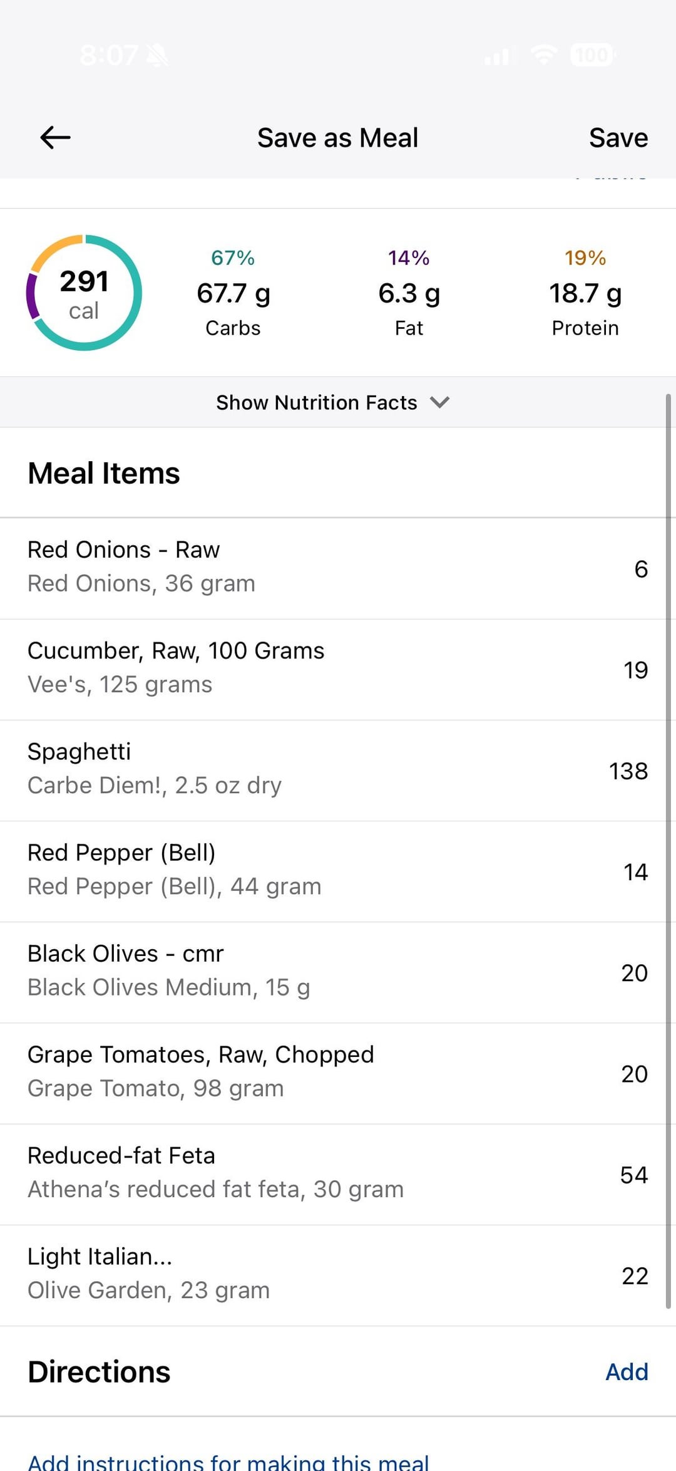Tap the calorie ring chart
The image size is (676, 1471).
[x=84, y=293]
